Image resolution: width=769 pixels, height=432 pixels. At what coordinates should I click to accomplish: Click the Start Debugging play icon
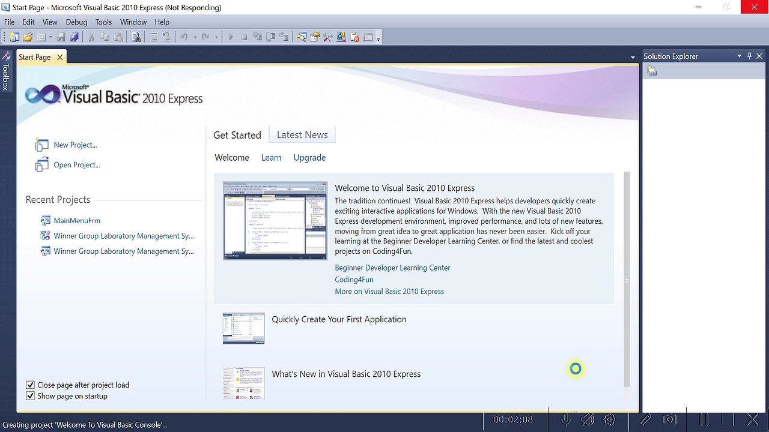click(231, 37)
